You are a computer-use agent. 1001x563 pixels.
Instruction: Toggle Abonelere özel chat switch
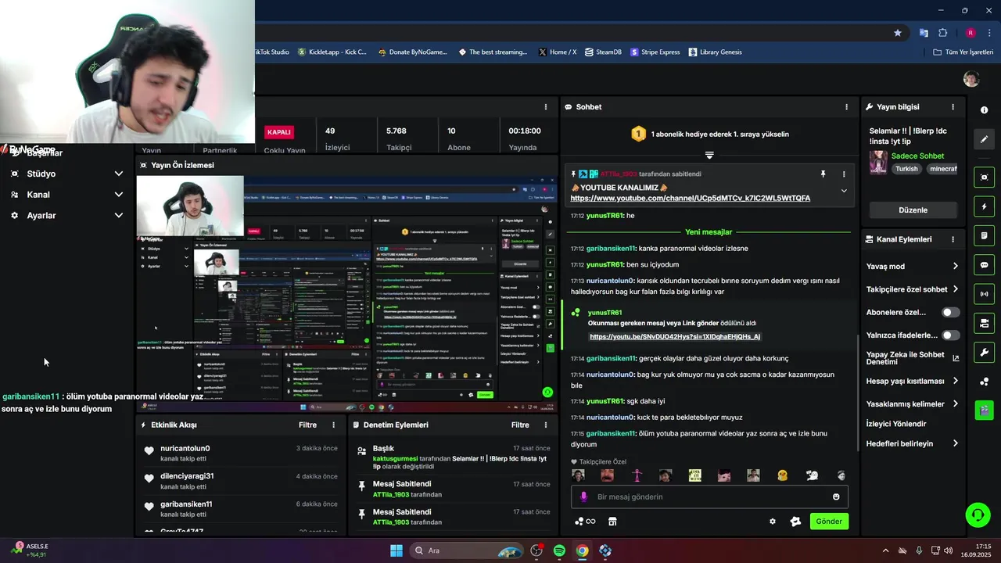click(951, 312)
